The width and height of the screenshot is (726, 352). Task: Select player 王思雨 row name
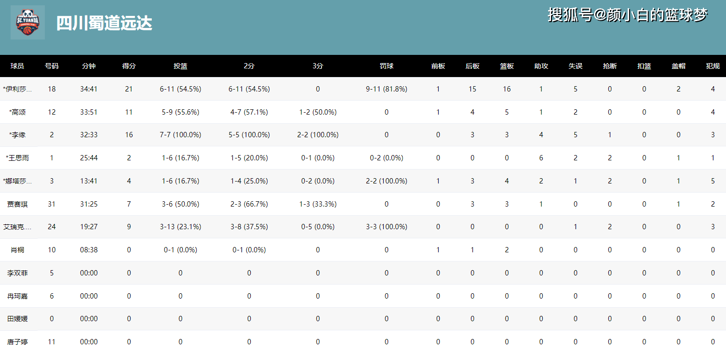coord(18,158)
